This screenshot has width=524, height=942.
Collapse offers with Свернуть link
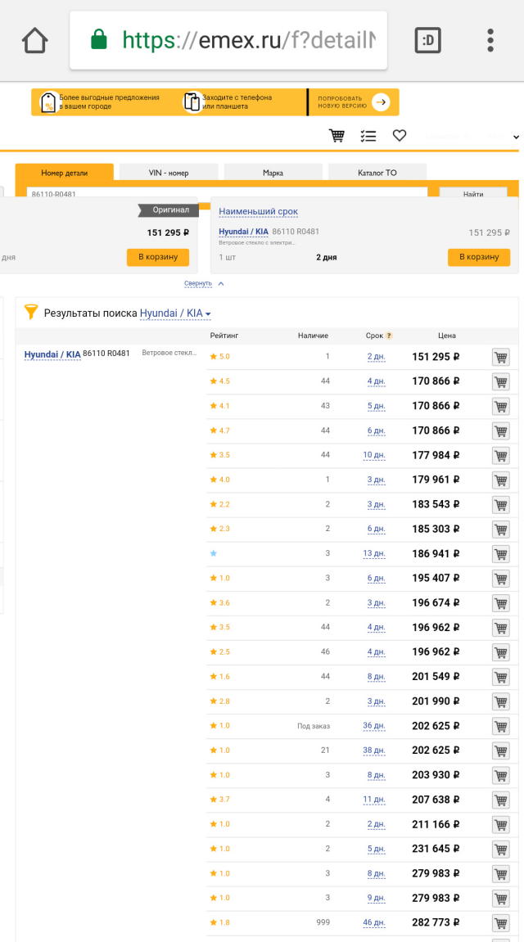(x=198, y=283)
